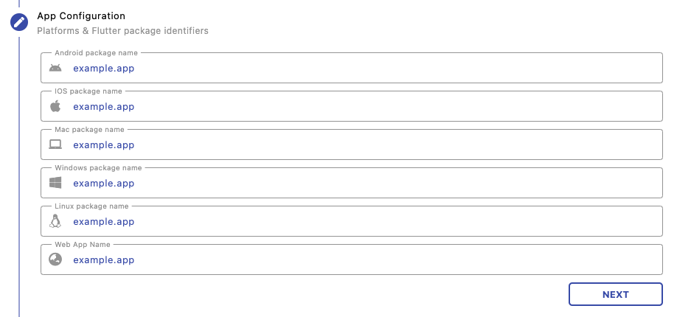This screenshot has height=317, width=677.
Task: Click the pencil edit step icon
Action: pos(19,22)
